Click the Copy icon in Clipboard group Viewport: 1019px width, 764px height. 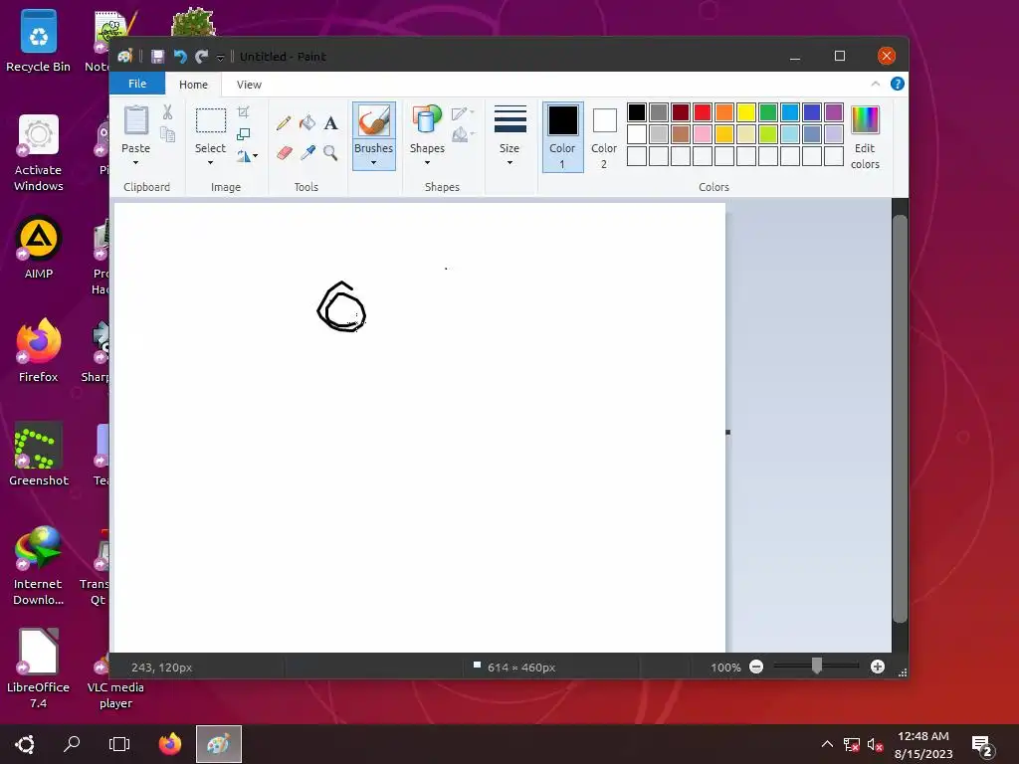click(167, 134)
